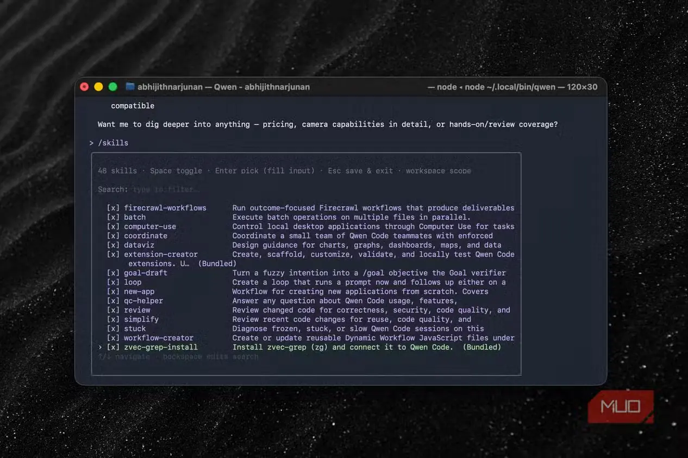Toggle the workflow-creator skill checkbox

pos(113,338)
